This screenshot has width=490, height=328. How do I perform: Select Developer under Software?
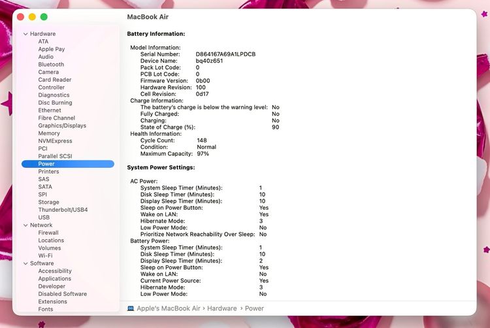(52, 286)
